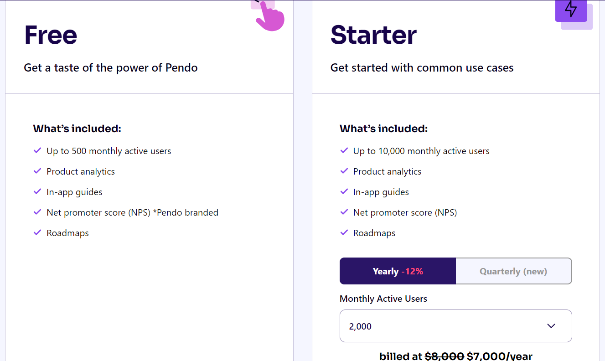Click Get started with common use cases tagline
Image resolution: width=605 pixels, height=361 pixels.
point(422,68)
